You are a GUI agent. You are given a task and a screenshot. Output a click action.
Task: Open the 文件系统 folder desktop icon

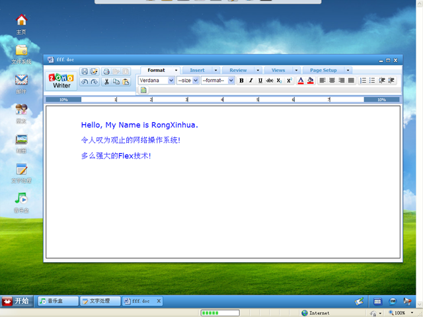click(x=21, y=54)
